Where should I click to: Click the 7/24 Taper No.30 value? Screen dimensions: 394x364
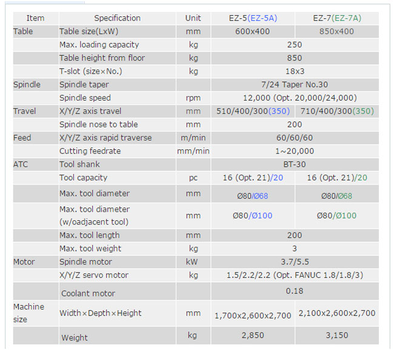point(295,85)
